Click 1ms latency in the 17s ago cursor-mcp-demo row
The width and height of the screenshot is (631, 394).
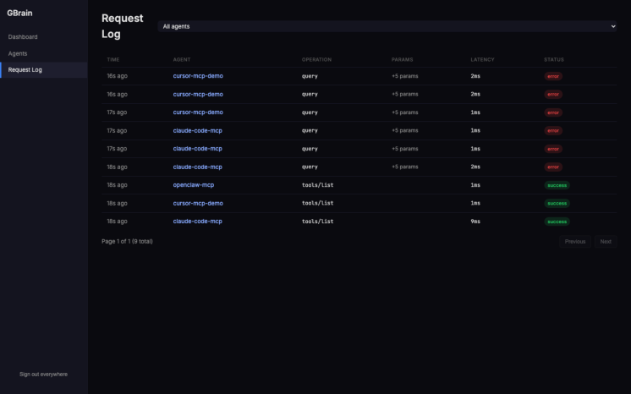[x=475, y=112]
